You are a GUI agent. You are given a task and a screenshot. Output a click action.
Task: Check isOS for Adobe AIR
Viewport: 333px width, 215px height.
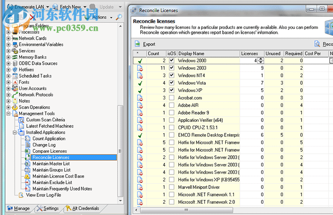(172, 105)
